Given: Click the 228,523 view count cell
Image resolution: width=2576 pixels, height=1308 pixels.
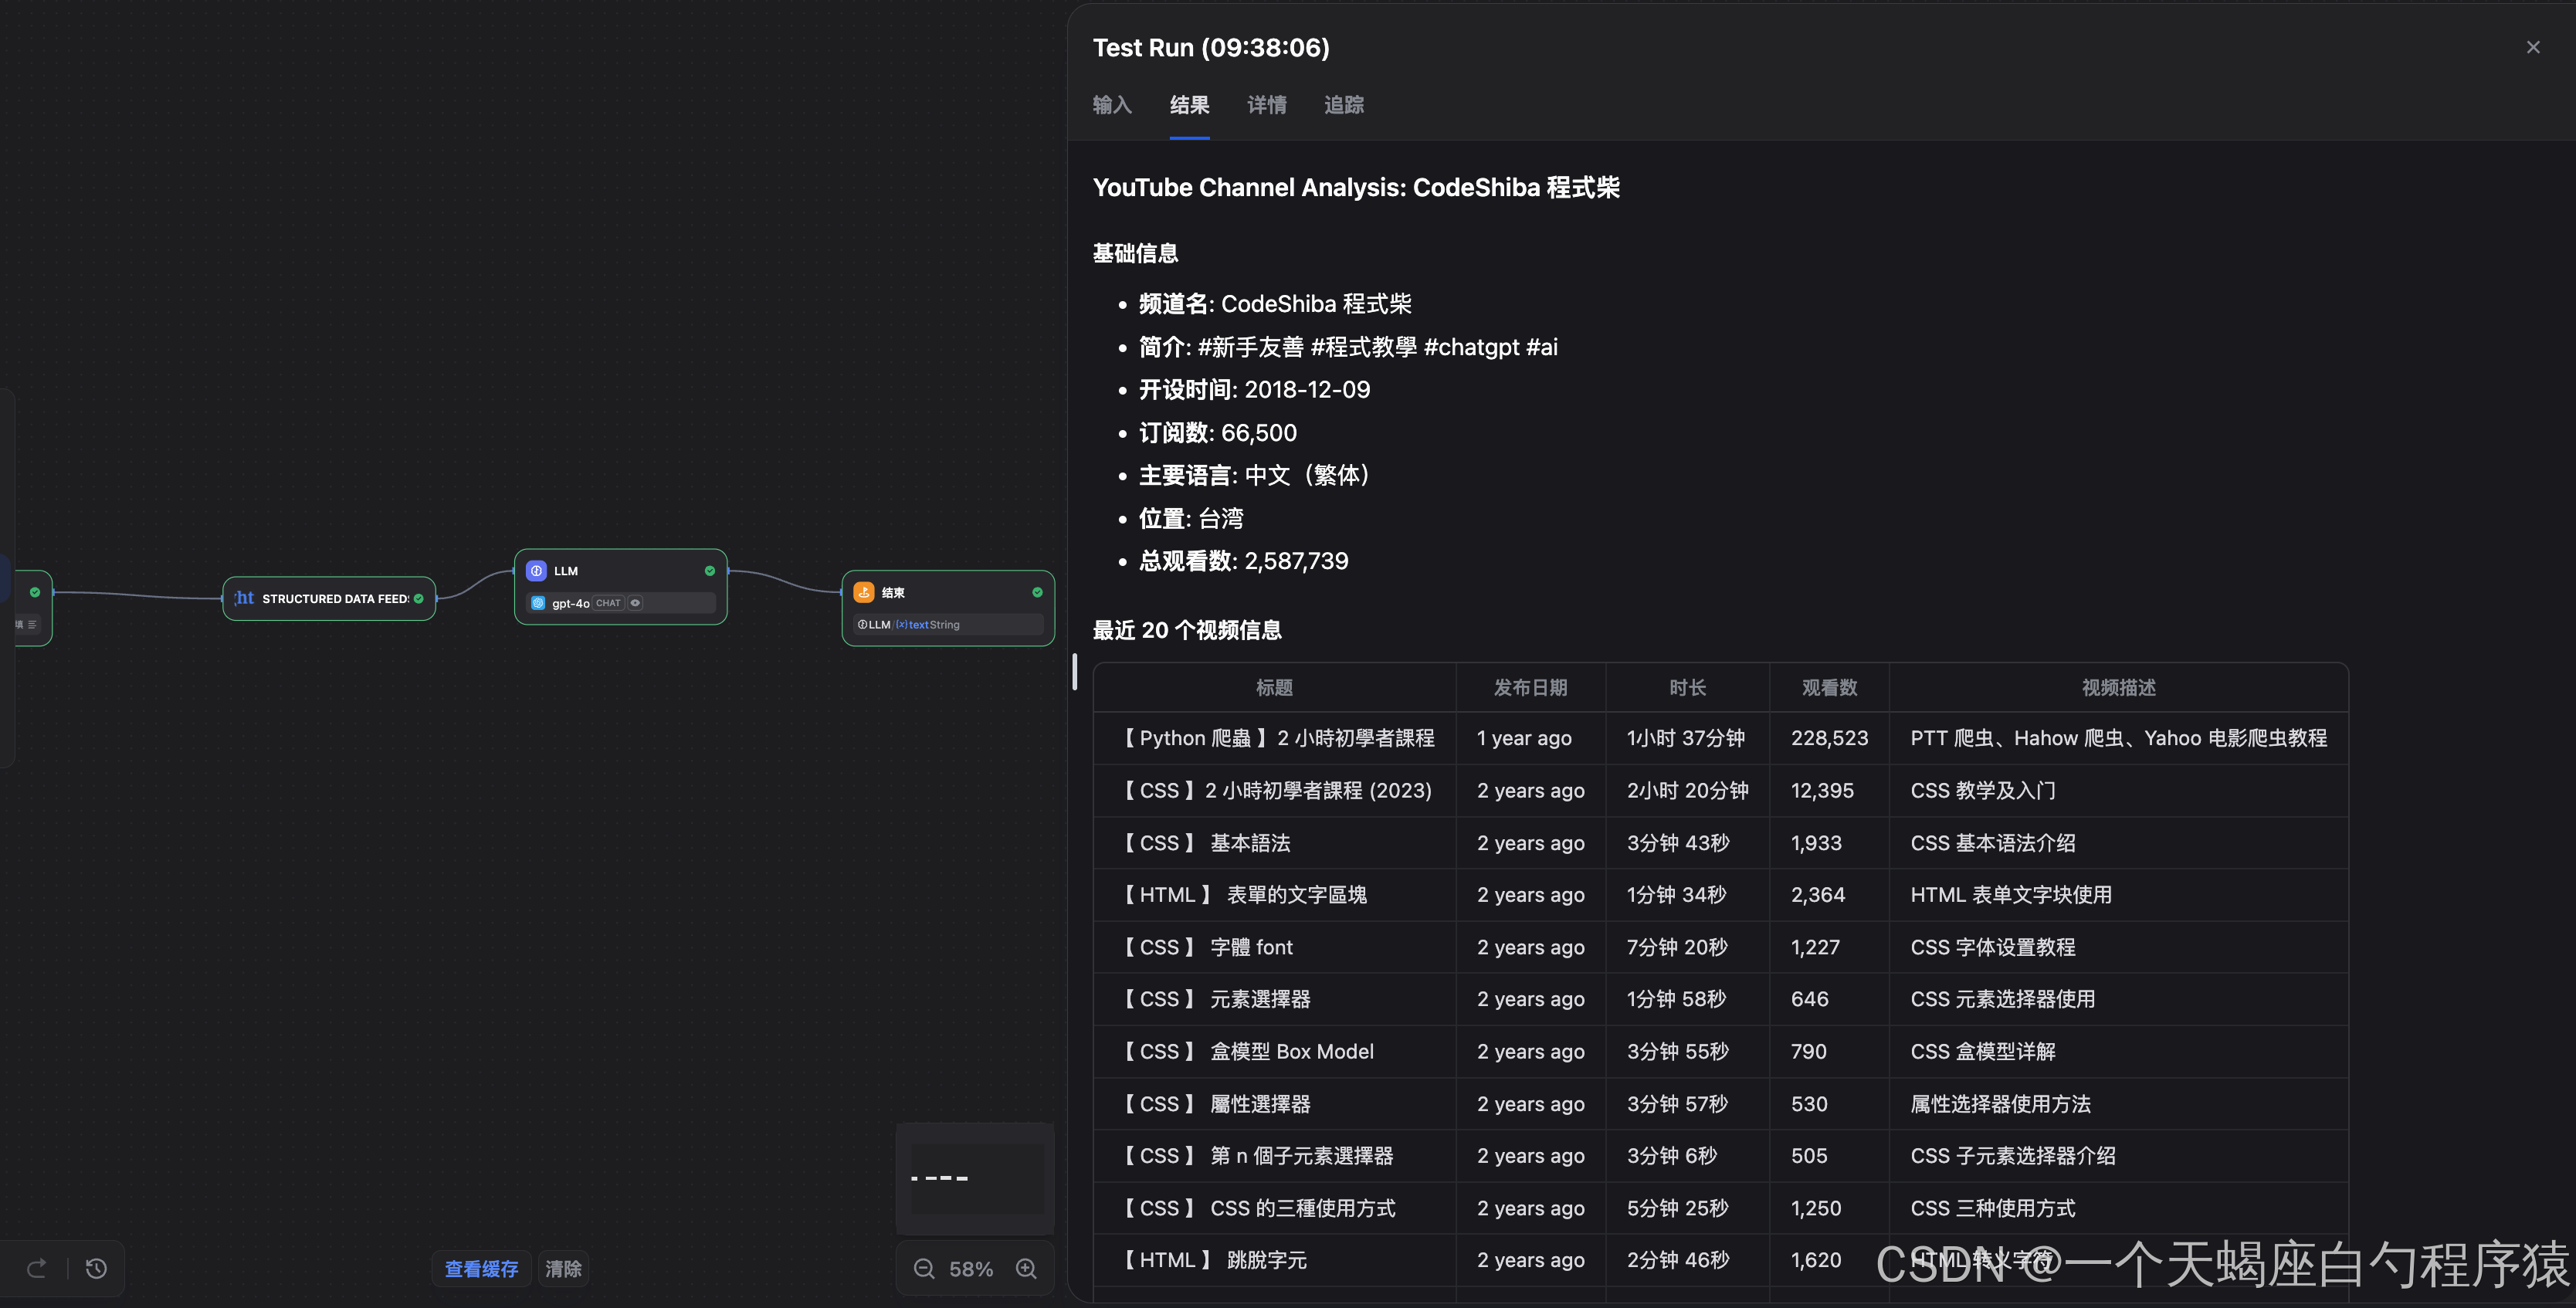Looking at the screenshot, I should [x=1829, y=738].
